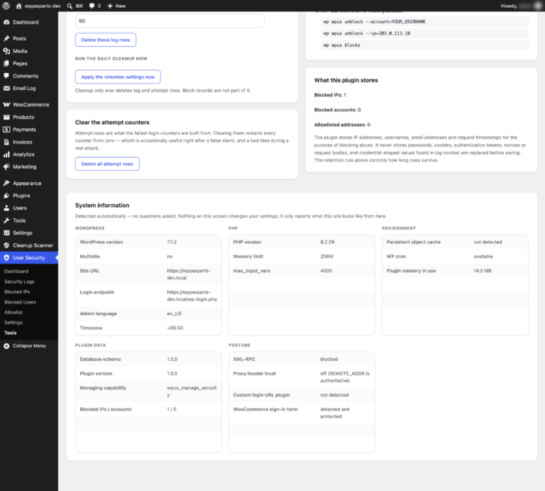Click the WordPress version value 7.1.2

[172, 242]
